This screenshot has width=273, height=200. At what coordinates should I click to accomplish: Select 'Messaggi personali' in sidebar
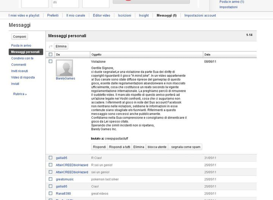[x=26, y=52]
